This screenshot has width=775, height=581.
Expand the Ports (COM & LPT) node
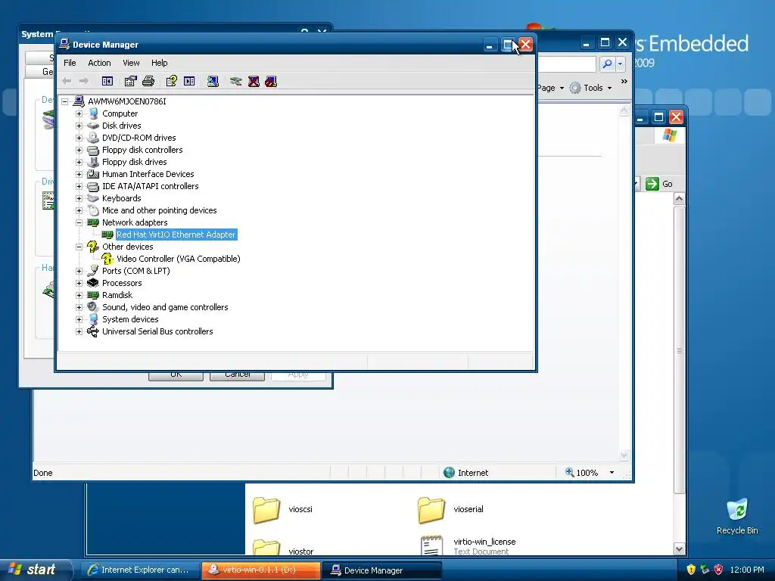tap(79, 272)
